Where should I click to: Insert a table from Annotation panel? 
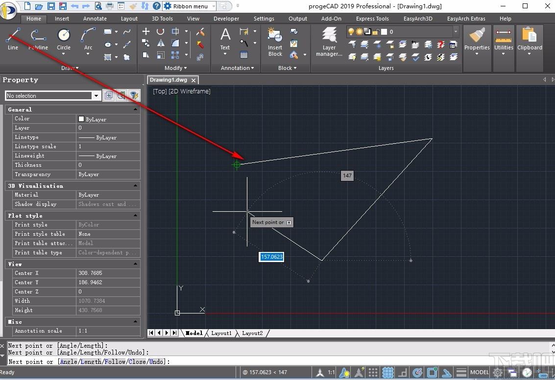pyautogui.click(x=244, y=55)
